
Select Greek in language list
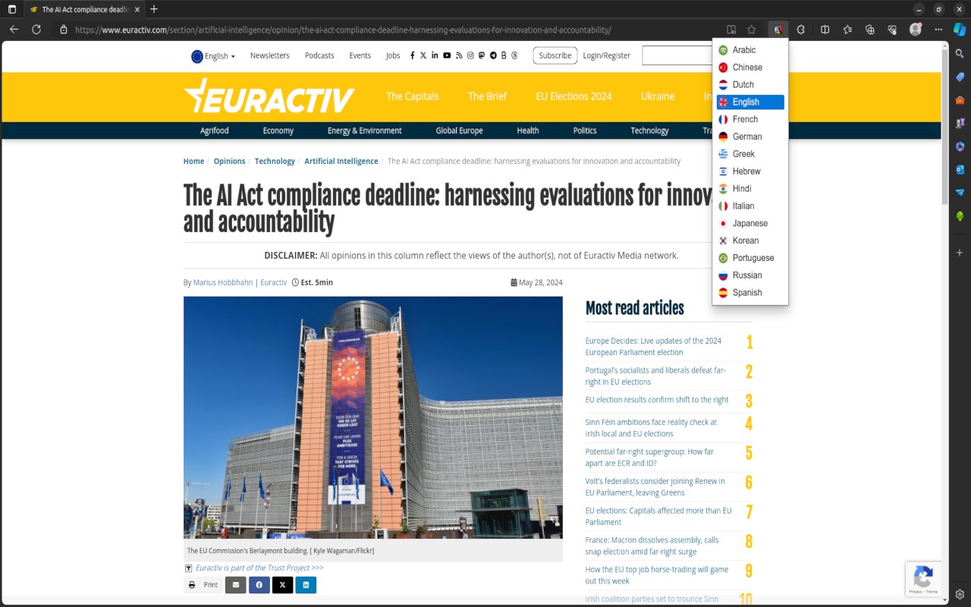point(750,154)
